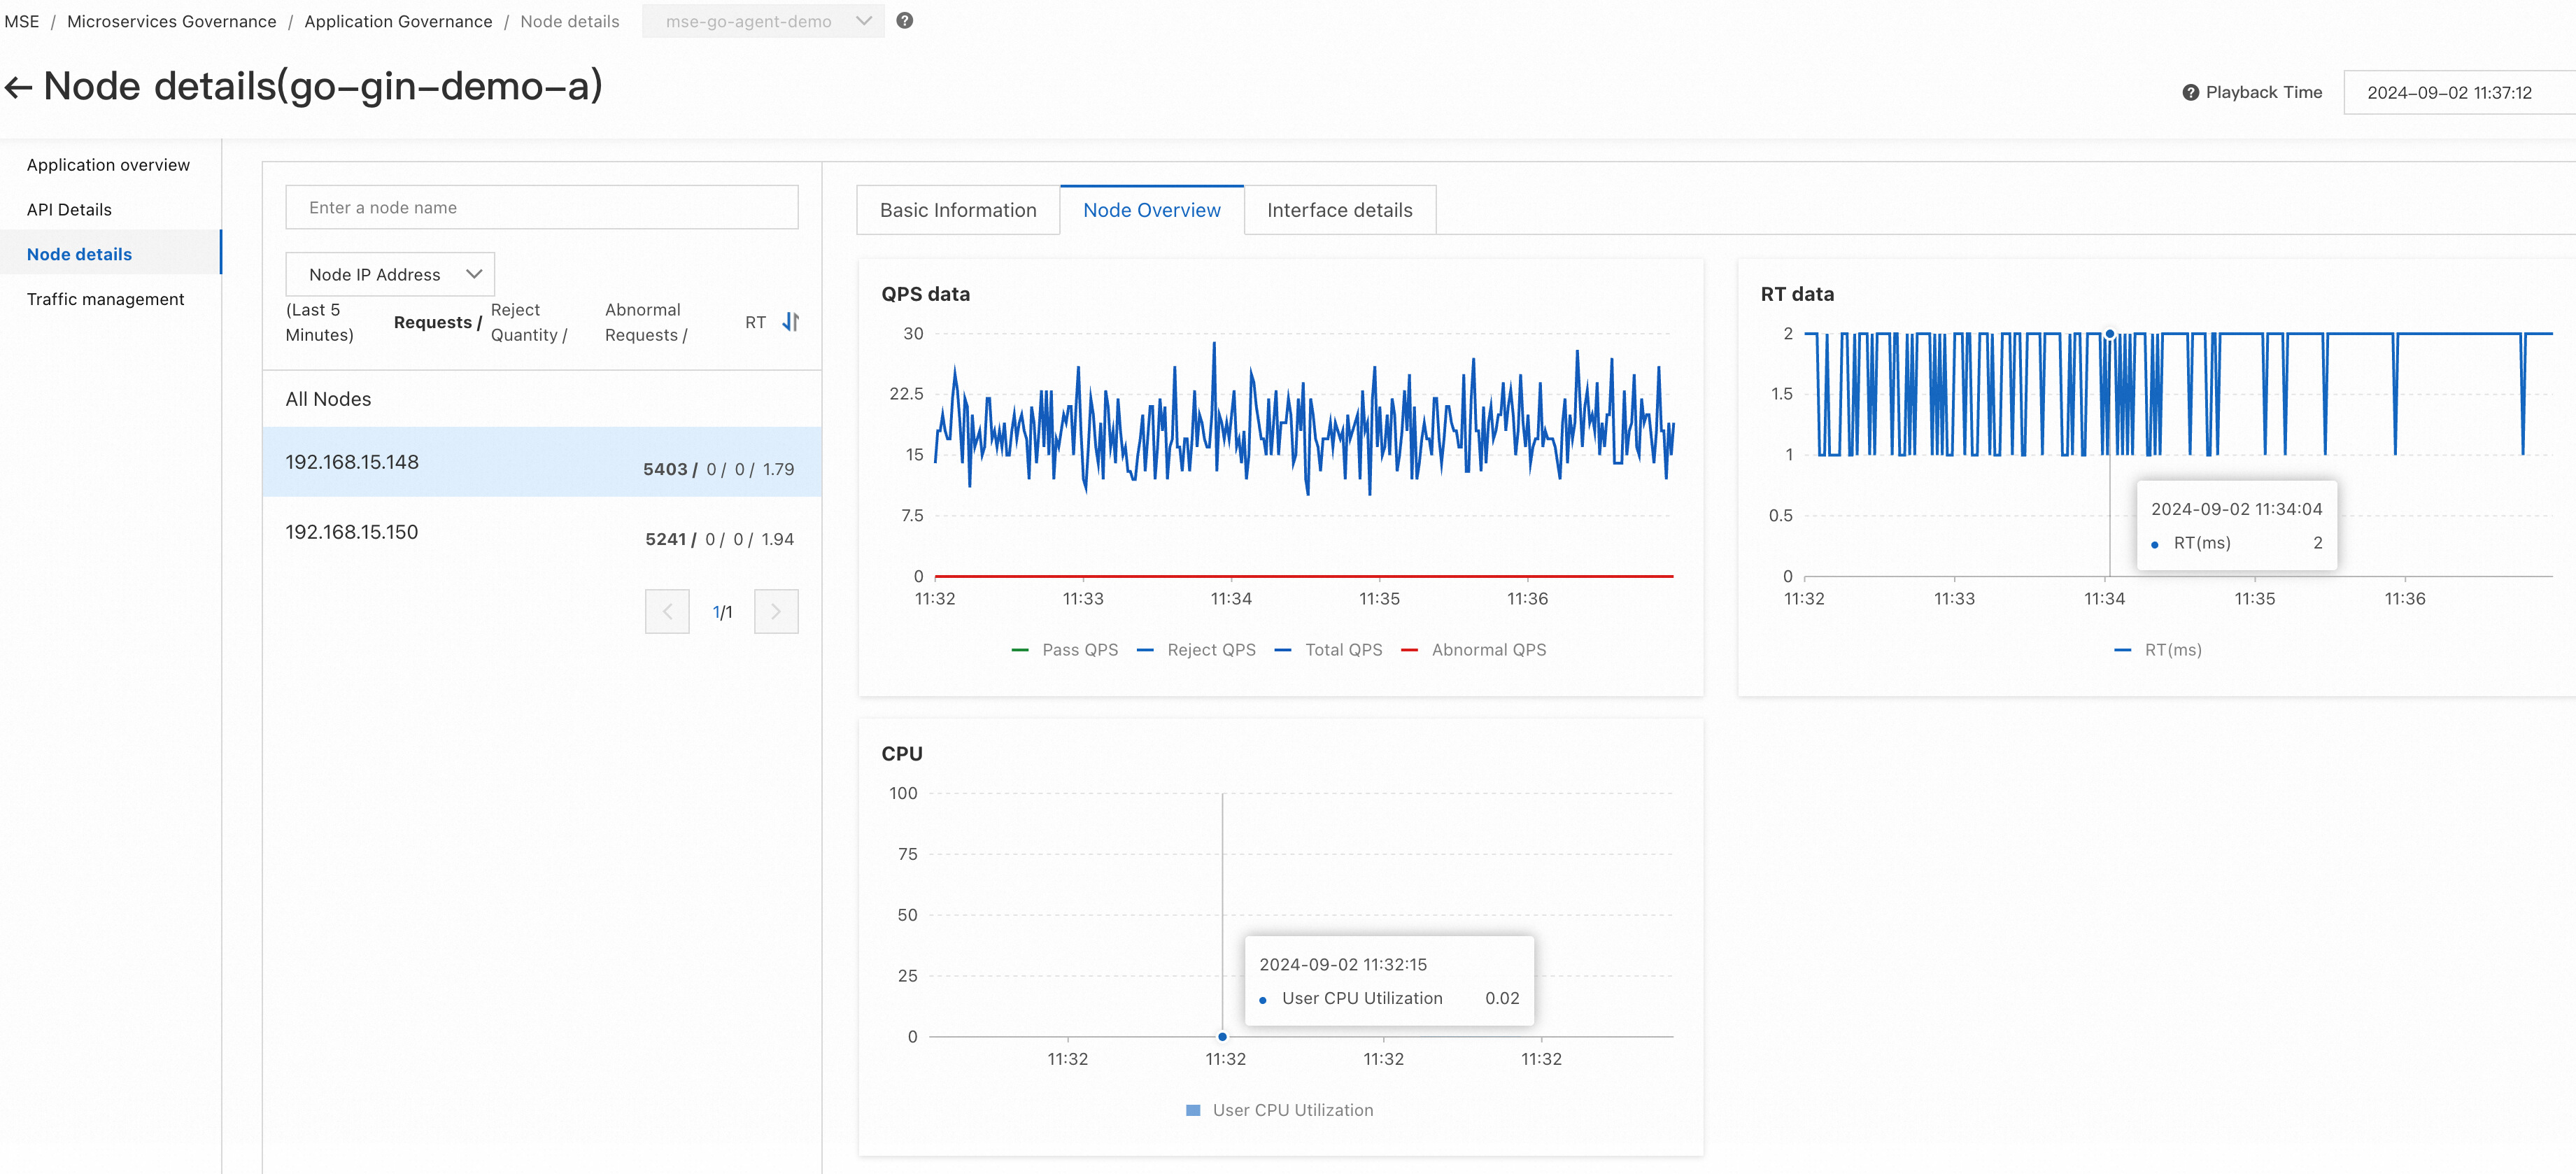Click the Enter a node name field
Viewport: 2576px width, 1174px height.
(541, 207)
